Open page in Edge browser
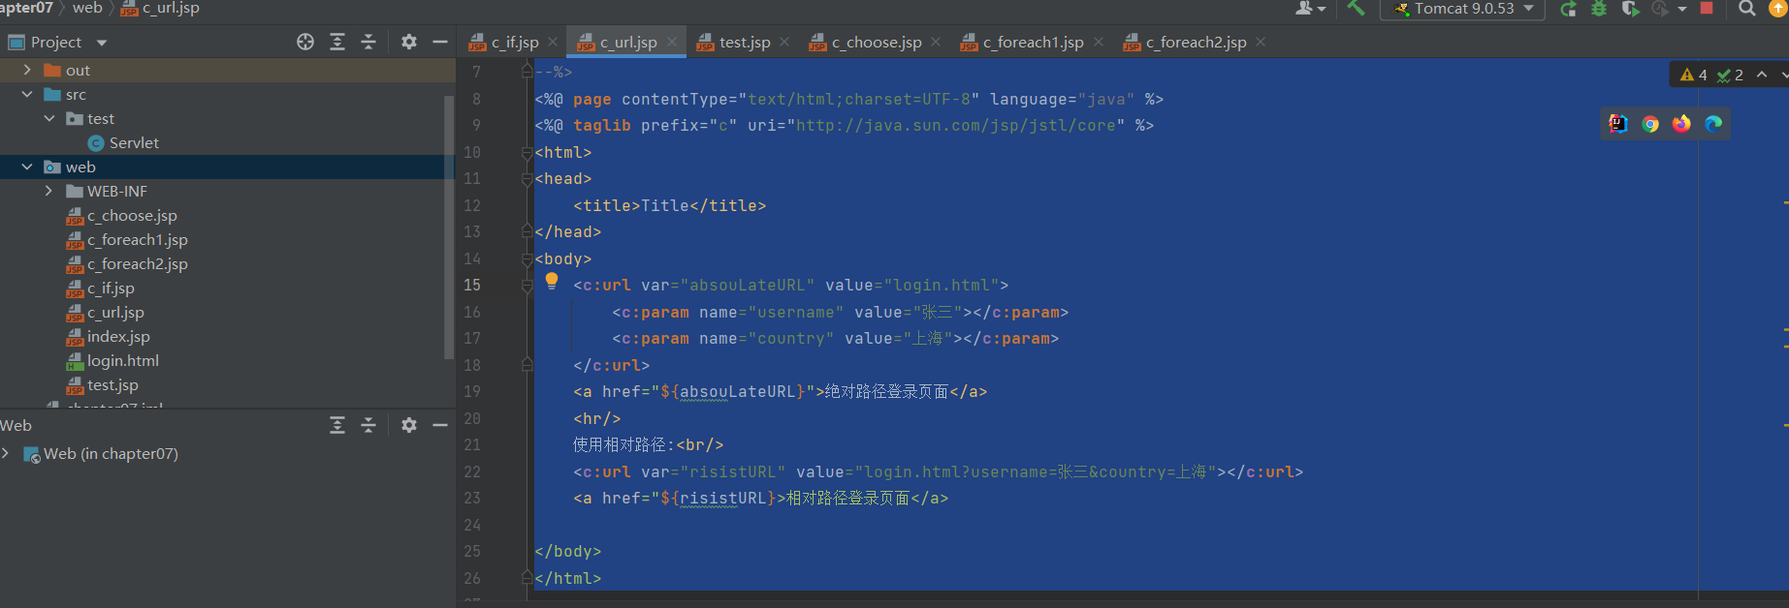The height and width of the screenshot is (608, 1789). [x=1713, y=124]
